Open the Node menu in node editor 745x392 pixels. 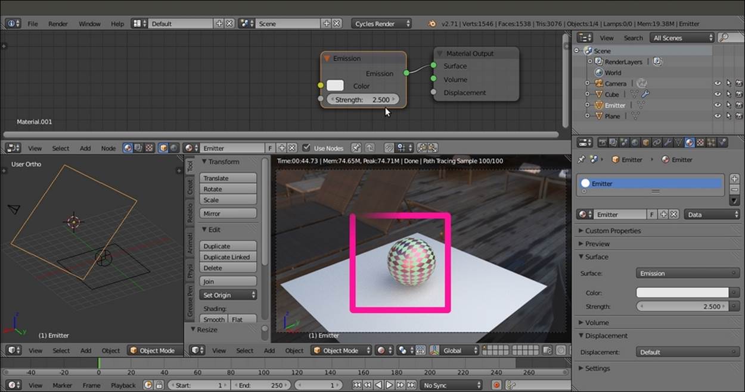[108, 148]
